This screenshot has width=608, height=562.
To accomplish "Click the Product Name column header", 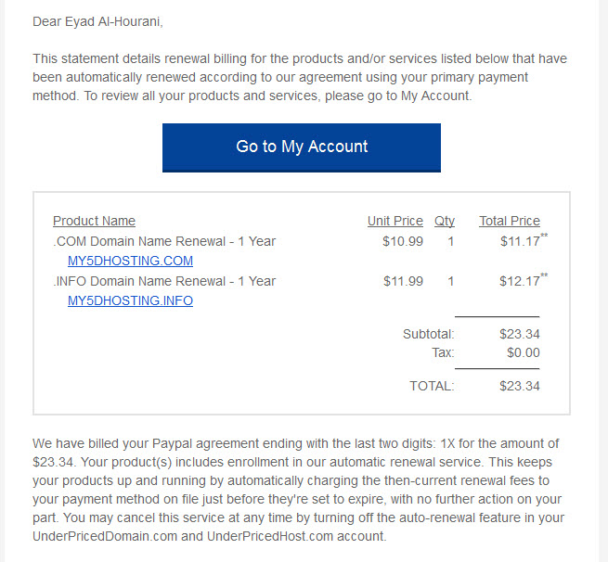I will point(95,221).
